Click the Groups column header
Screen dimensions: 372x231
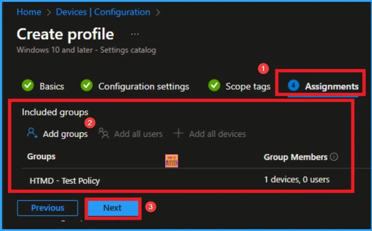41,156
